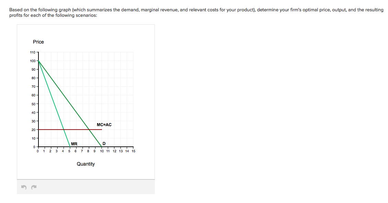The height and width of the screenshot is (203, 388).
Task: Click the 5 label on the quantity axis
Action: [x=69, y=151]
